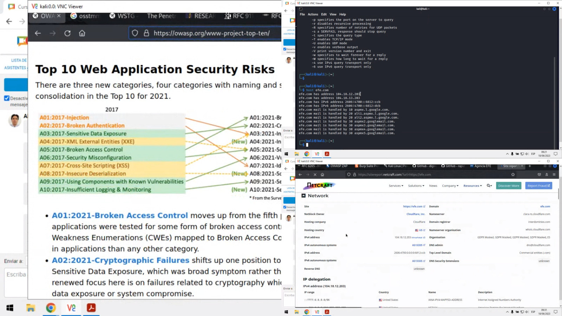Bookmark the Netcraft site report page
The image size is (562, 316).
[x=513, y=175]
